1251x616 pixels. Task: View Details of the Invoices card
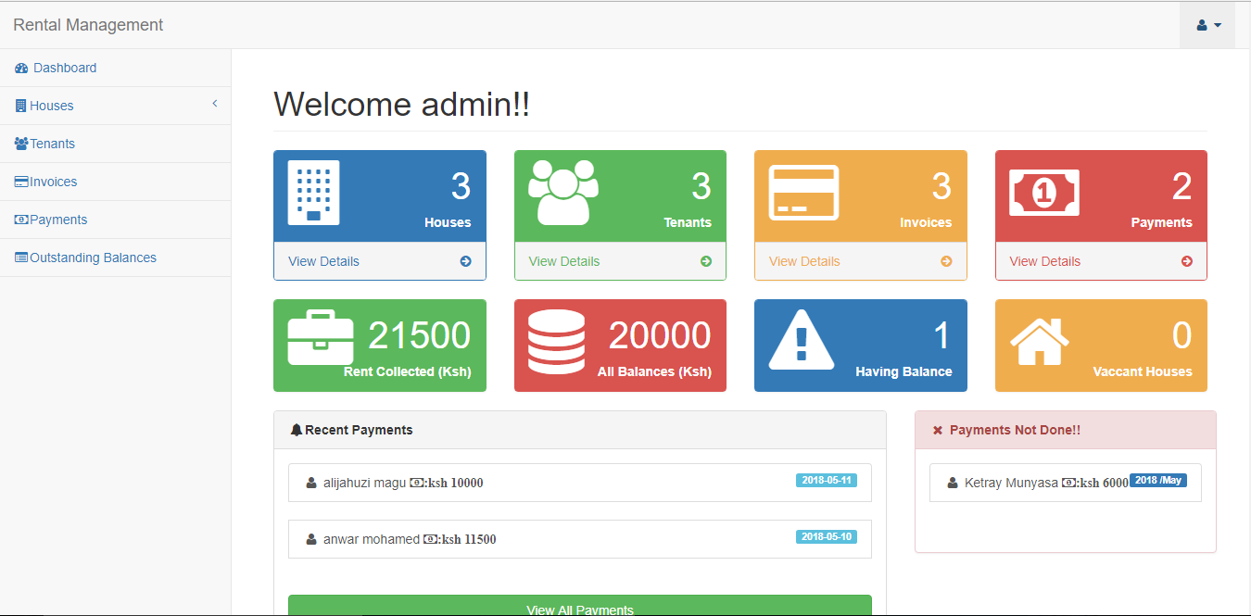pyautogui.click(x=804, y=261)
